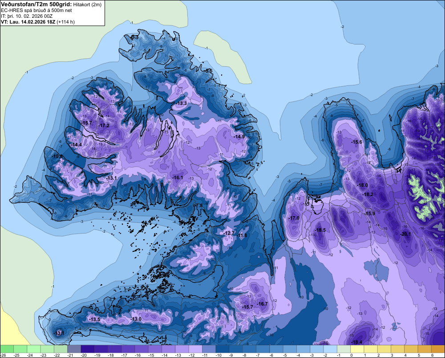Click the legend swatch labeled 3
The image size is (445, 358).
click(x=397, y=349)
